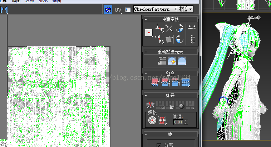
Task: Toggle the 分离 checkbox
Action: pos(159,145)
